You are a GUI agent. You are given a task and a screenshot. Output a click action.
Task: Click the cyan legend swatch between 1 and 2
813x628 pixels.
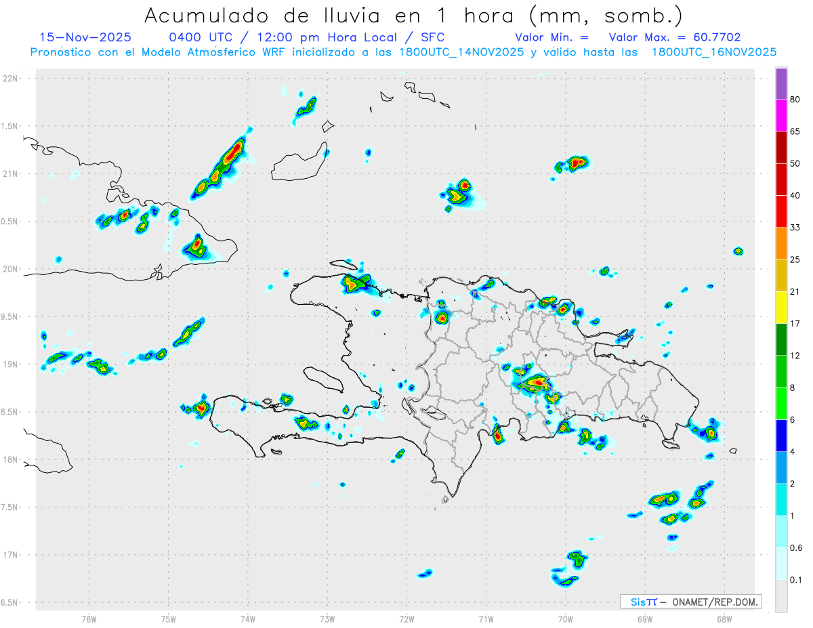781,500
